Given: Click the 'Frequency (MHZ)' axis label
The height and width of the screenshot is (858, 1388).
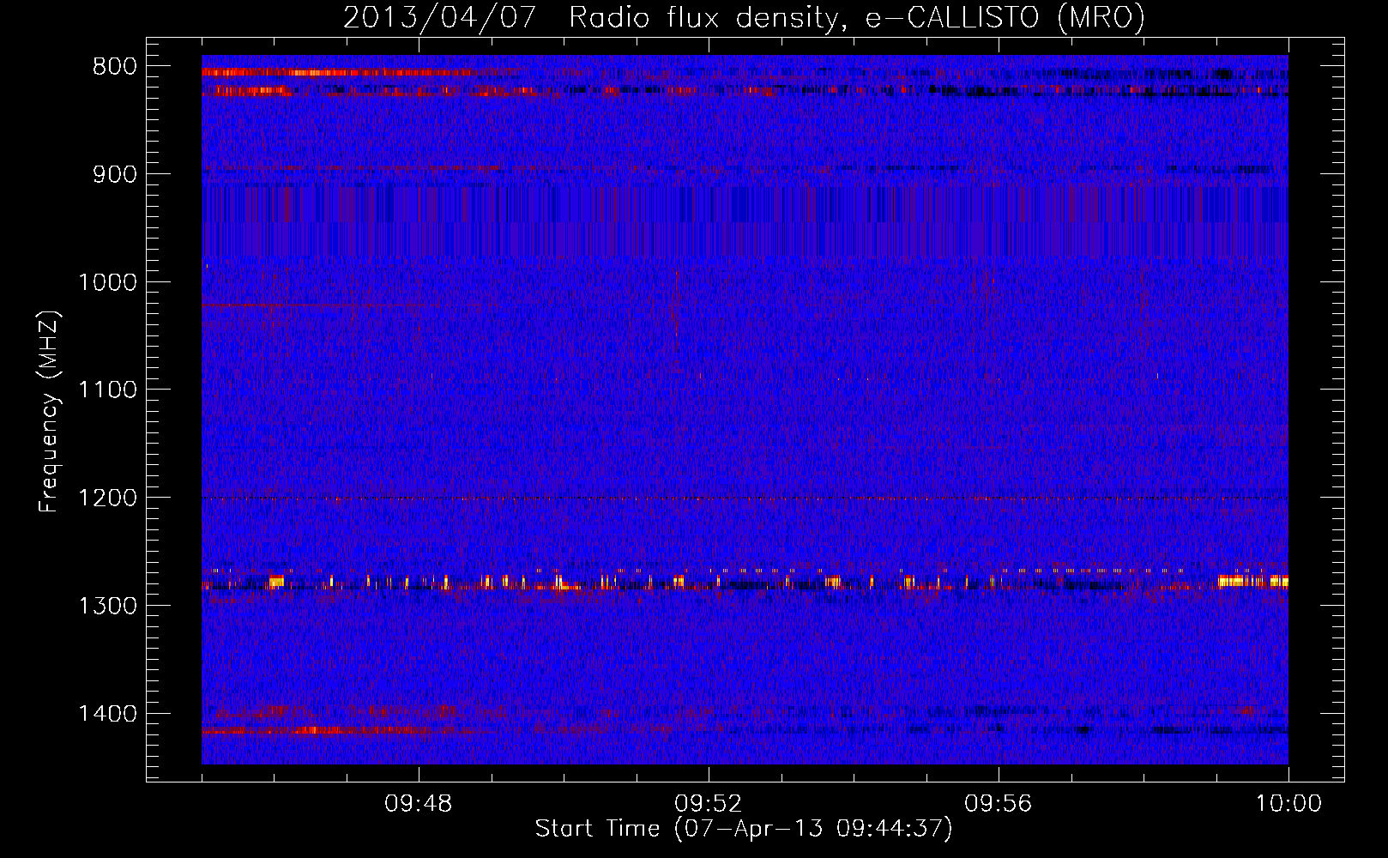Looking at the screenshot, I should (x=50, y=412).
